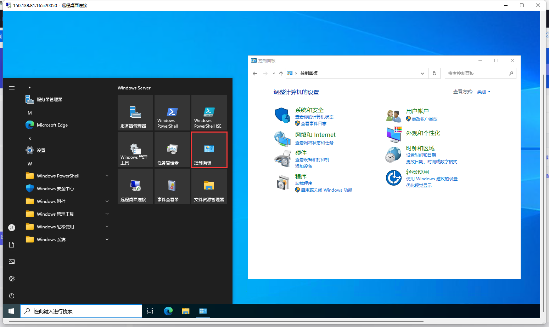Click the 硬件 printer icon
The width and height of the screenshot is (549, 327).
(282, 159)
